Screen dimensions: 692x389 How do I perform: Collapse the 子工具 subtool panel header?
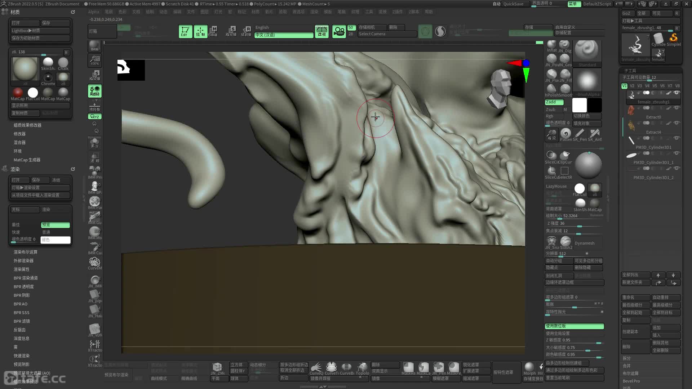point(630,71)
